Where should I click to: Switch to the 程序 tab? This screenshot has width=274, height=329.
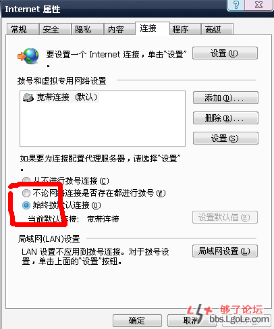[x=185, y=29]
